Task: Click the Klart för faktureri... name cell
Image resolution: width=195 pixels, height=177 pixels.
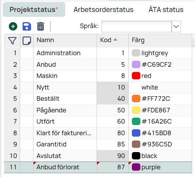Action: click(65, 133)
